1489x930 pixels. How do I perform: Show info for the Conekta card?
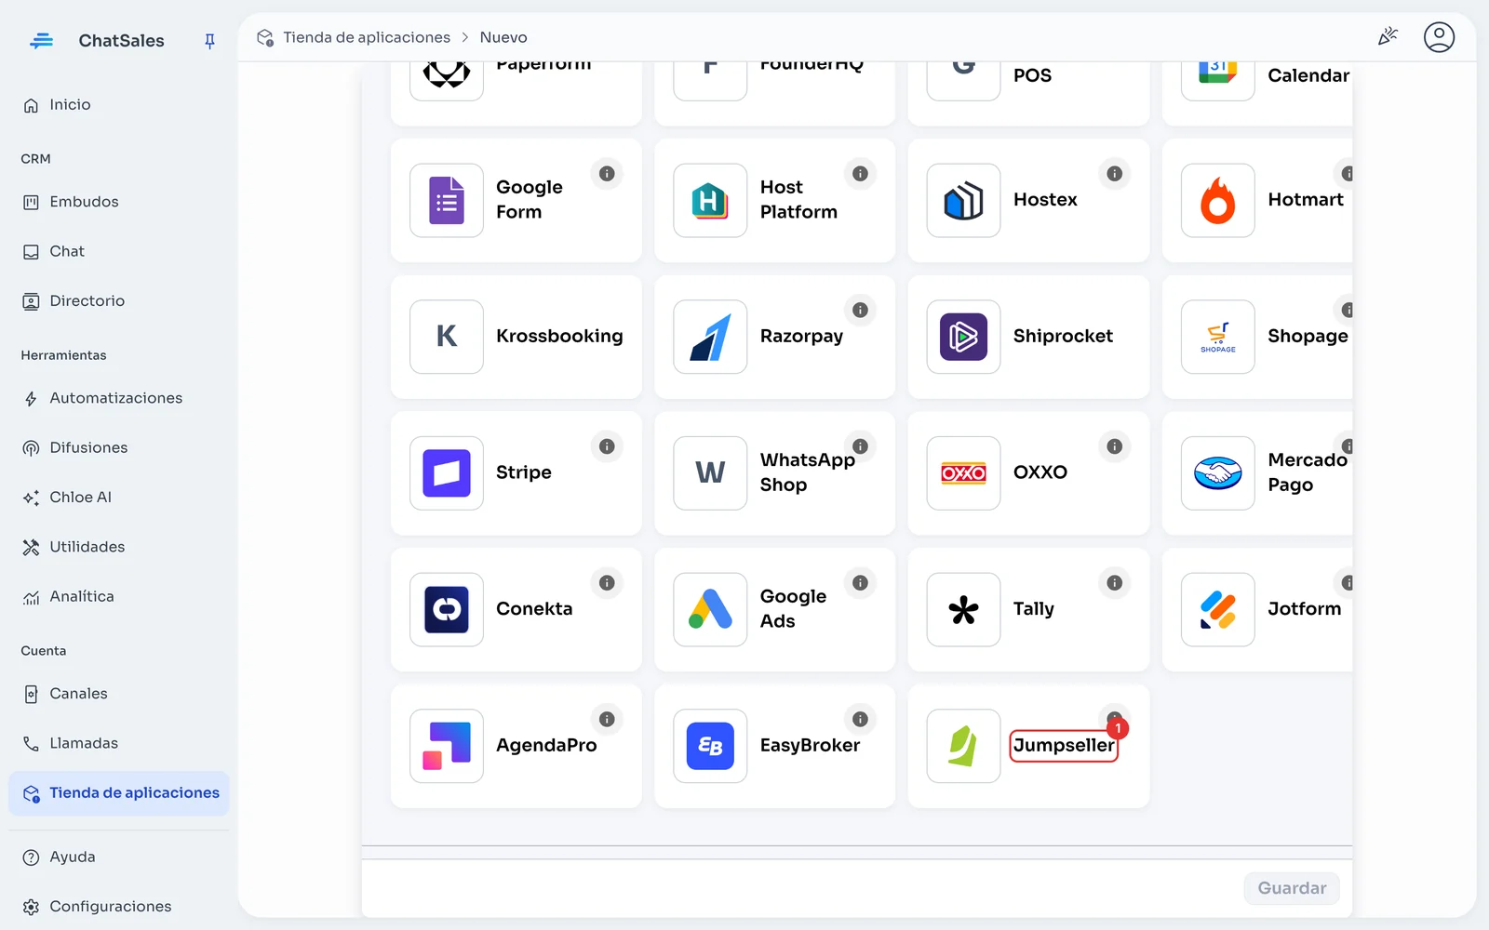tap(607, 583)
